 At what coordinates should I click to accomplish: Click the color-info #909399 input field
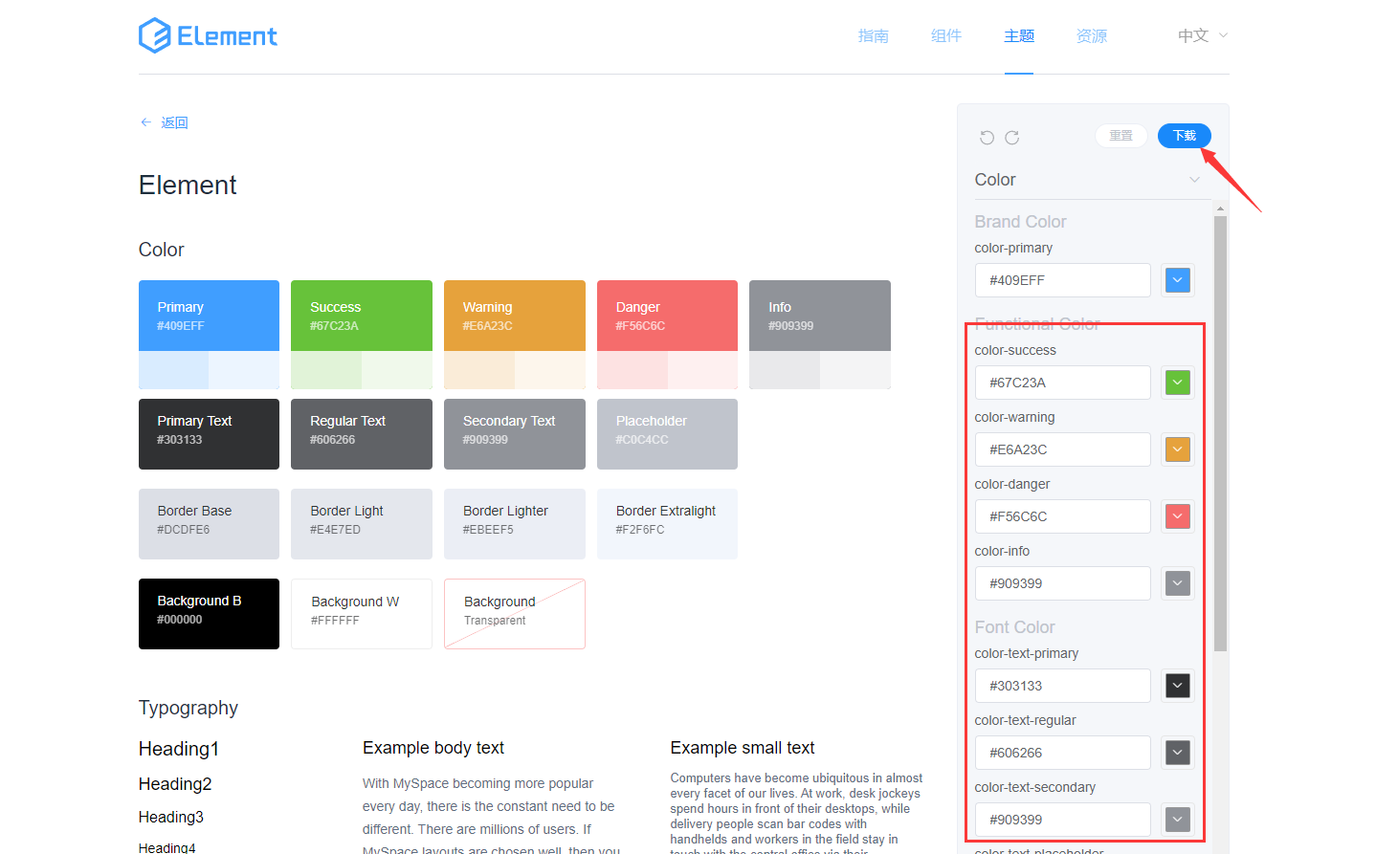click(x=1063, y=583)
